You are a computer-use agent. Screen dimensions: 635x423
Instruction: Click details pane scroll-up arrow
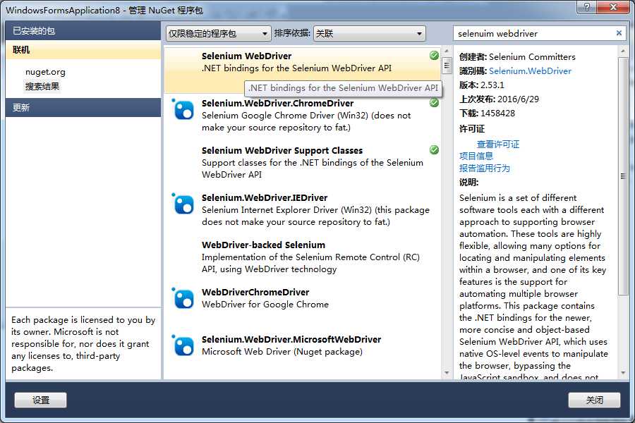click(623, 51)
